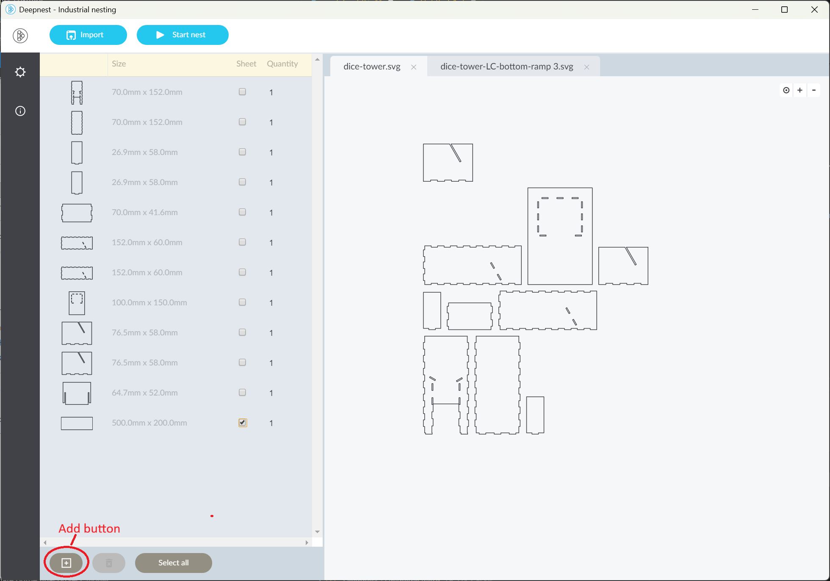The width and height of the screenshot is (830, 581).
Task: Open settings via the sidebar gear icon
Action: click(x=20, y=72)
